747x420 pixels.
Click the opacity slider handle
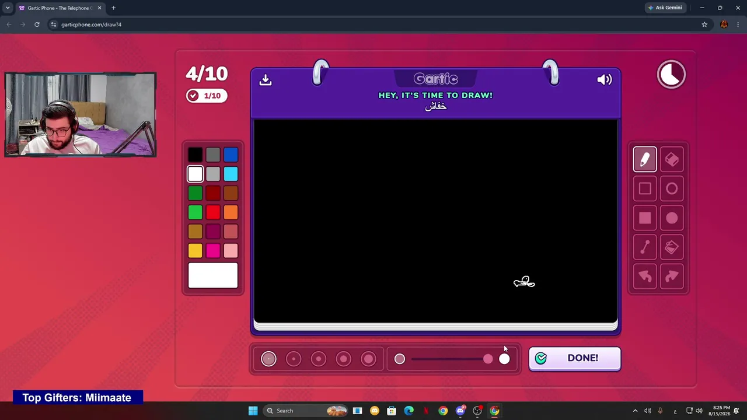488,359
